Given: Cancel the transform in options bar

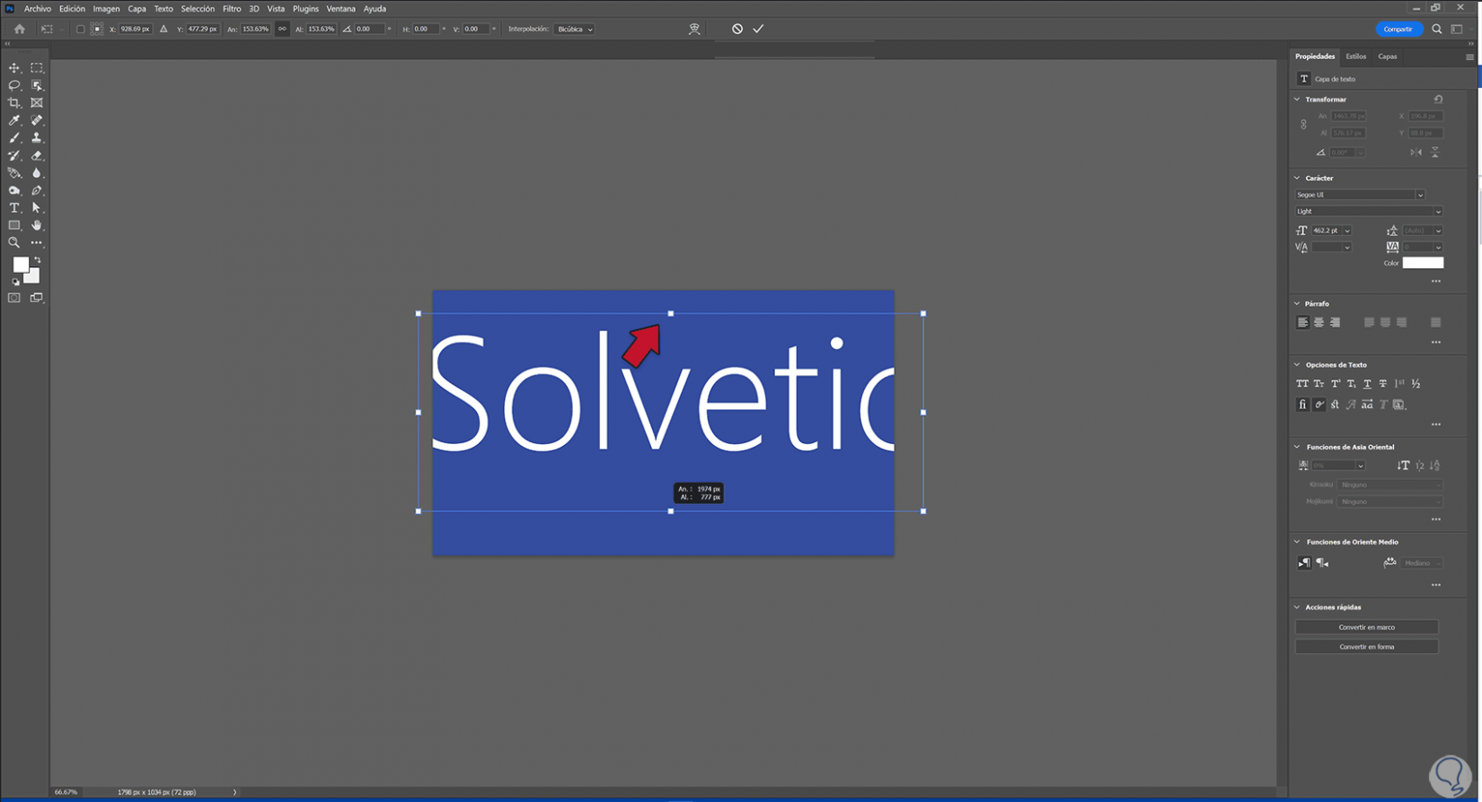Looking at the screenshot, I should (x=737, y=29).
